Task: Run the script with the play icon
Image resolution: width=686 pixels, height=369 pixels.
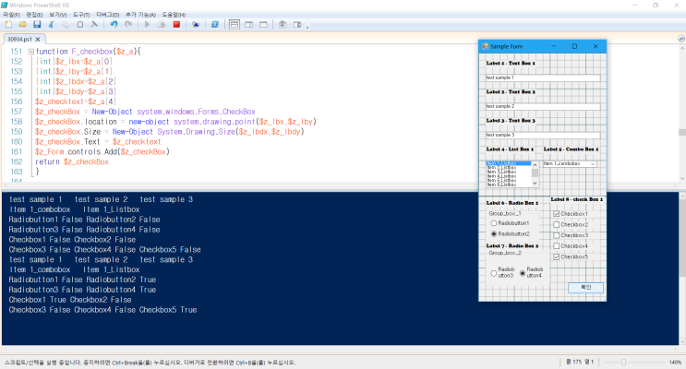Action: (x=148, y=25)
